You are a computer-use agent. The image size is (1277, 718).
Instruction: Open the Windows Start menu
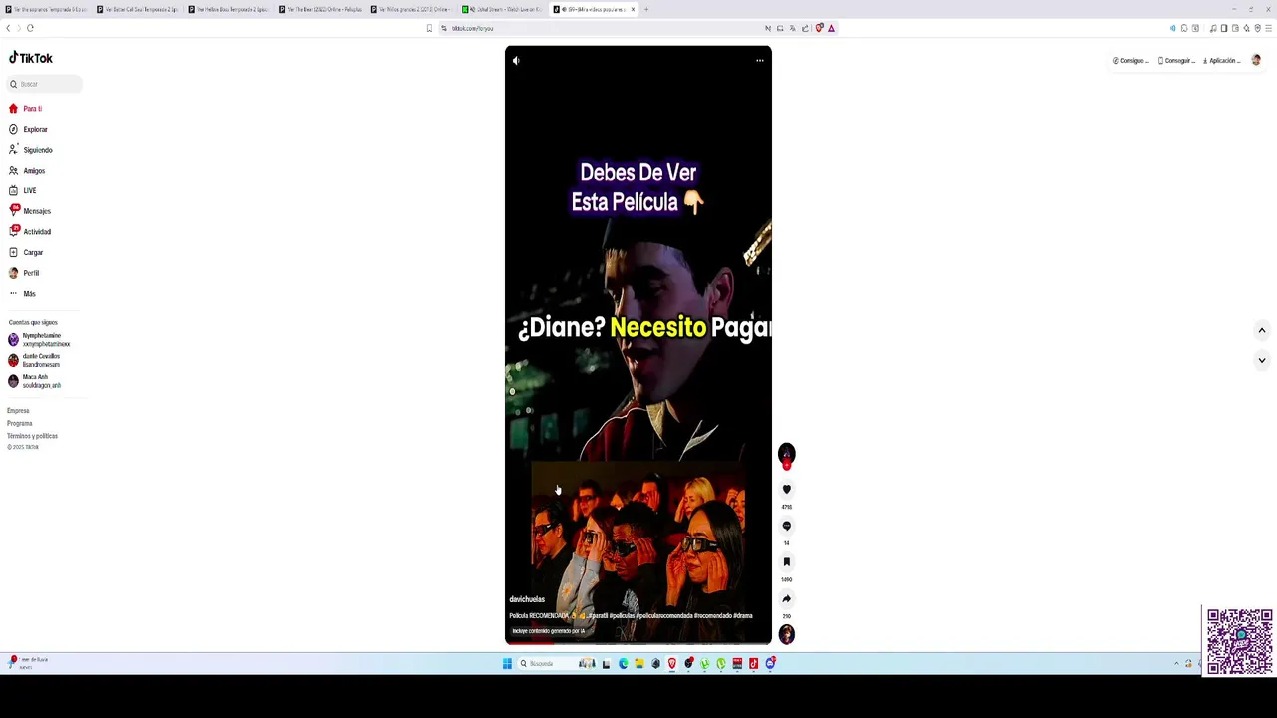[507, 663]
